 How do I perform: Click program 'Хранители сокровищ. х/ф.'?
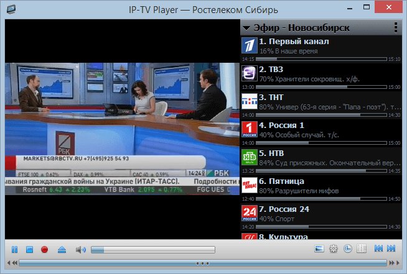(x=317, y=79)
